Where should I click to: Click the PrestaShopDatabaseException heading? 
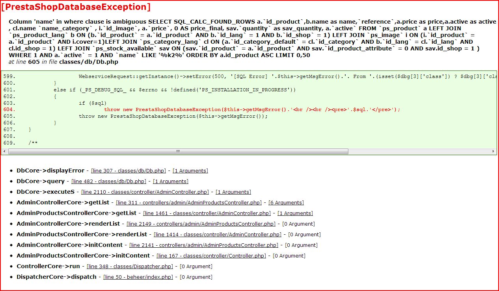76,7
